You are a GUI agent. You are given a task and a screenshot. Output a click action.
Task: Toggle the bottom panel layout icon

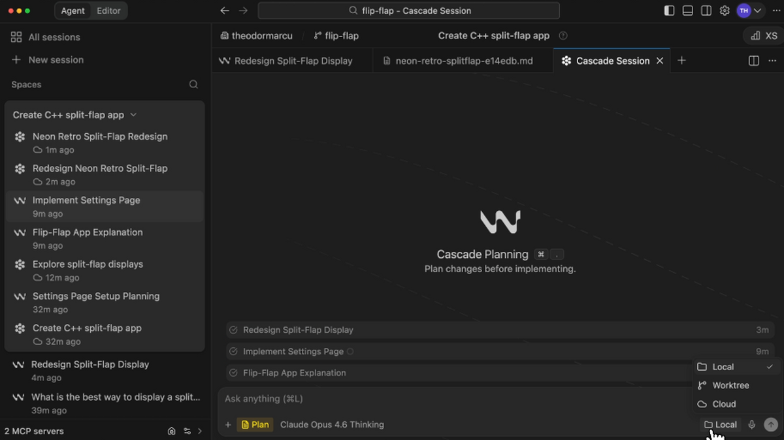point(687,10)
